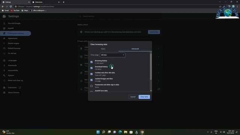The width and height of the screenshot is (240, 135).
Task: Go back with the browser back arrow
Action: [3, 7]
